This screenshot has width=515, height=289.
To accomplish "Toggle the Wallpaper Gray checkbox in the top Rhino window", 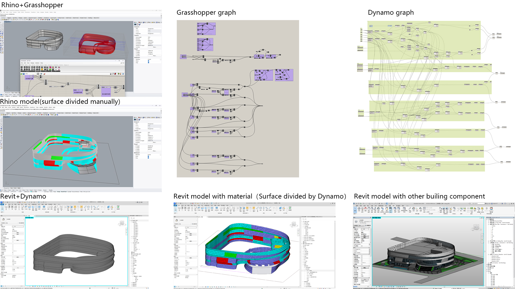I will coord(149,63).
